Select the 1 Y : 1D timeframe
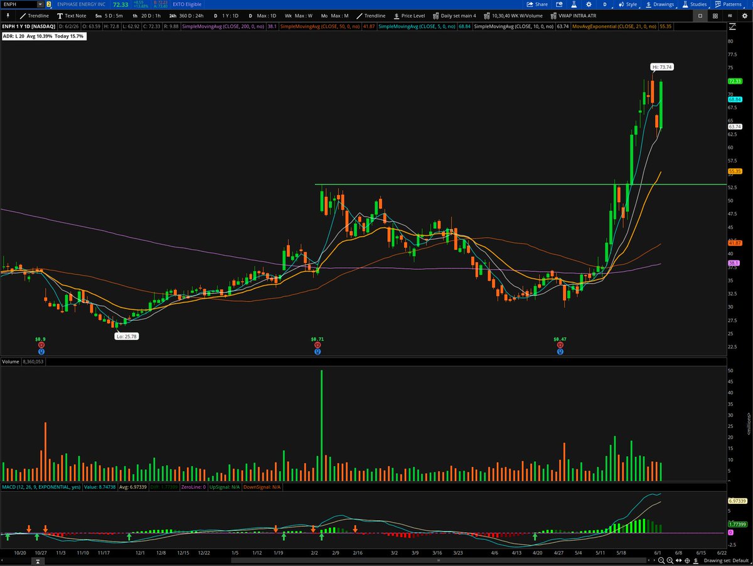 pyautogui.click(x=226, y=15)
